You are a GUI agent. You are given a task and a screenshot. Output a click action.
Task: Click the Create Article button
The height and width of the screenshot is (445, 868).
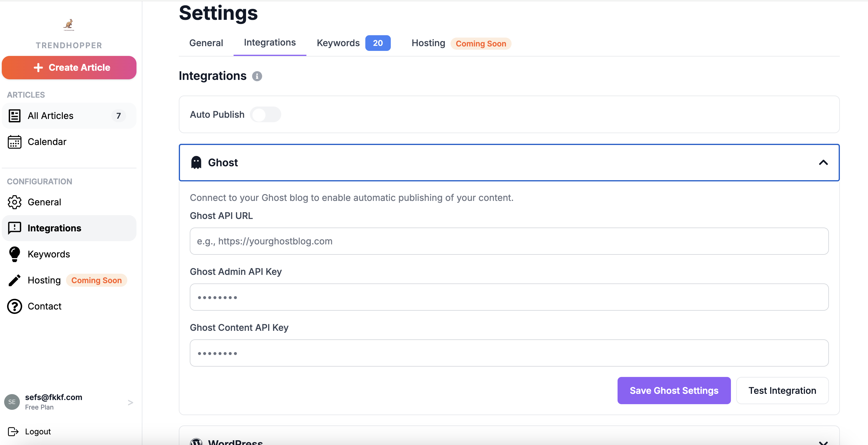point(69,68)
